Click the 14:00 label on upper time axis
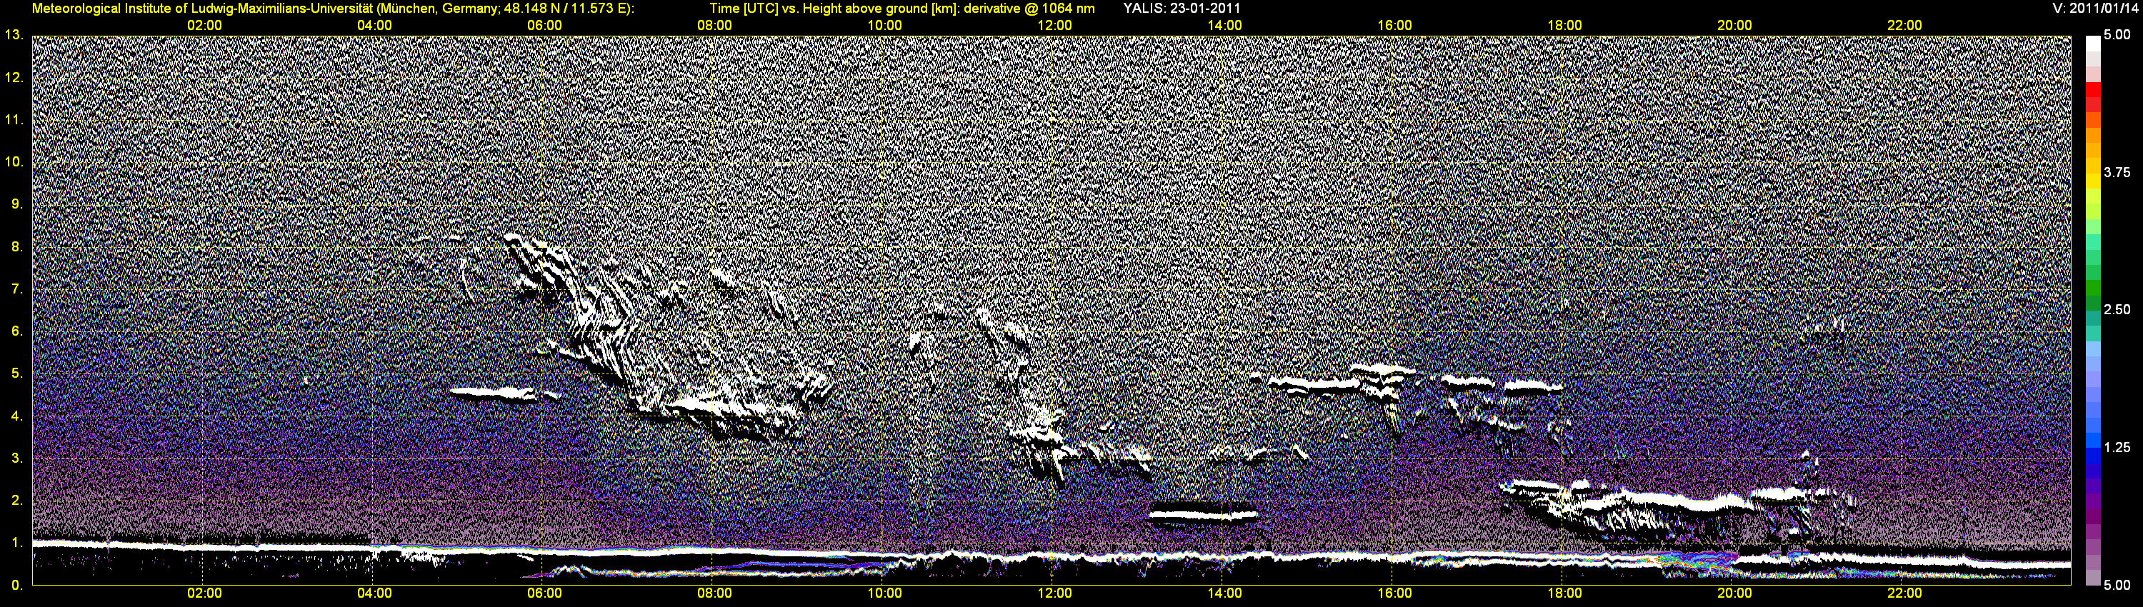The height and width of the screenshot is (607, 2143). [x=1224, y=26]
